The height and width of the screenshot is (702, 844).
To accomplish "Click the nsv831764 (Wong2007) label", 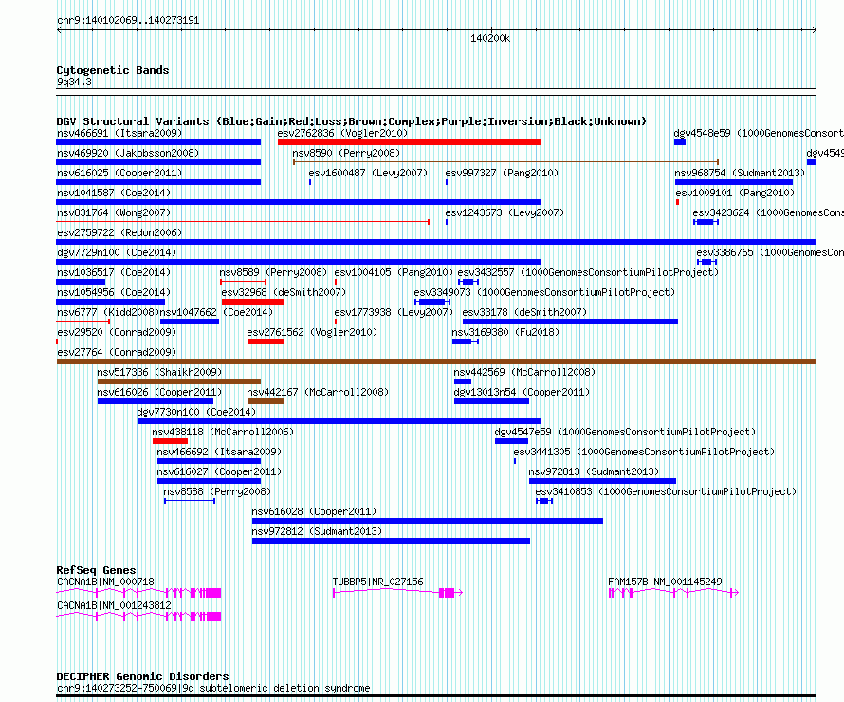I will click(x=114, y=212).
